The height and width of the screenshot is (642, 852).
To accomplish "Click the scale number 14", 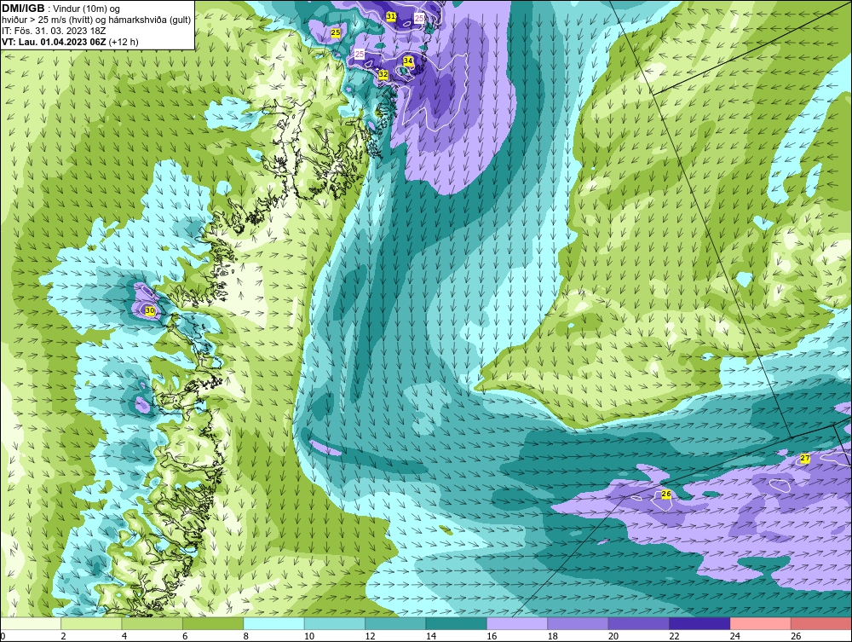I will tap(431, 636).
